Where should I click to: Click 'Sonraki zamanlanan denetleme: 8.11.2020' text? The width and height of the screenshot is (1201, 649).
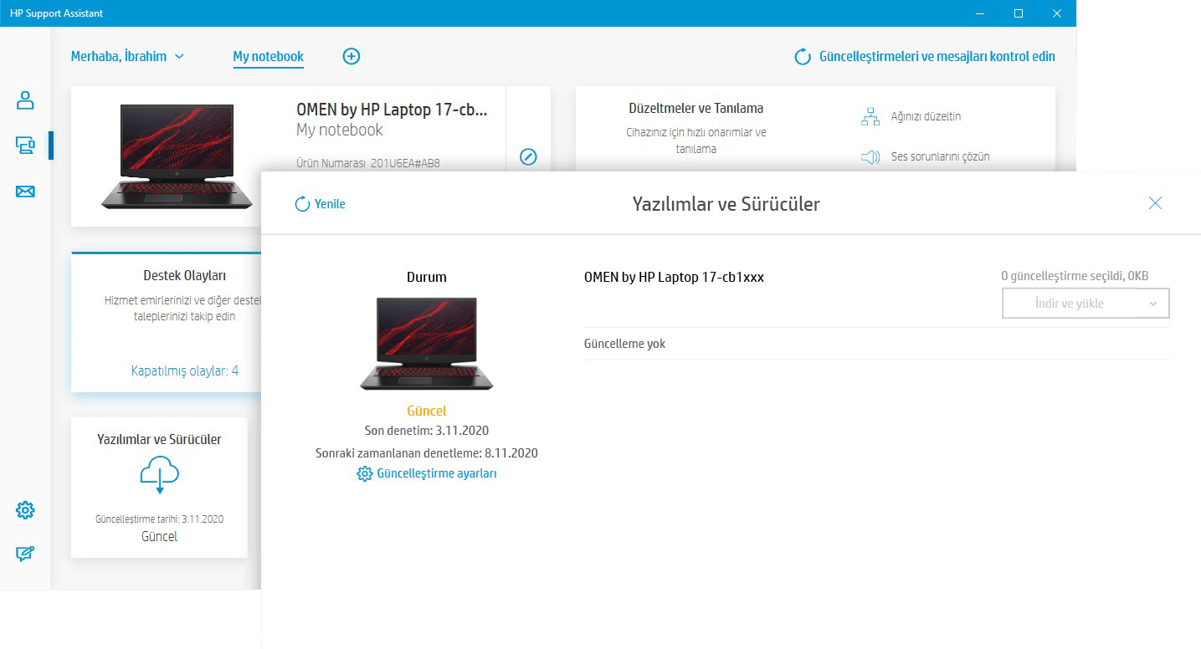tap(427, 453)
